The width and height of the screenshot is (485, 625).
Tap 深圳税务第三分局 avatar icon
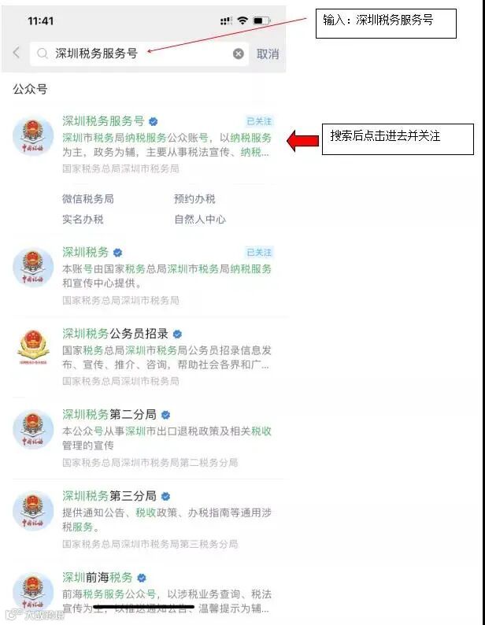[x=33, y=511]
